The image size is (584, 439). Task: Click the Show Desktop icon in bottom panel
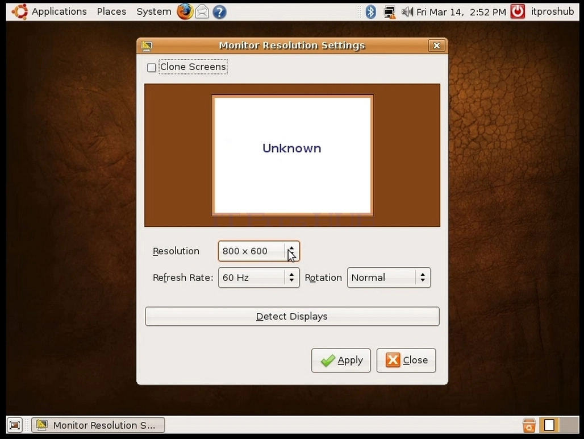[x=15, y=425]
